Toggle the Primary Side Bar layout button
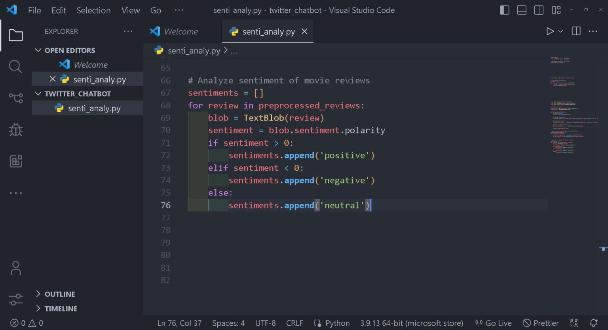Image resolution: width=608 pixels, height=330 pixels. pyautogui.click(x=504, y=10)
